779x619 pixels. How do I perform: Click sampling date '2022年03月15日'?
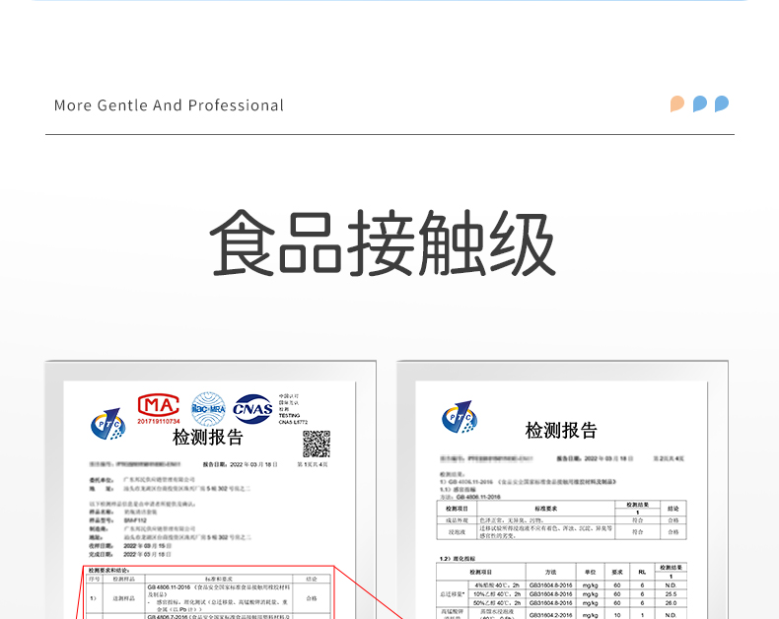[148, 546]
